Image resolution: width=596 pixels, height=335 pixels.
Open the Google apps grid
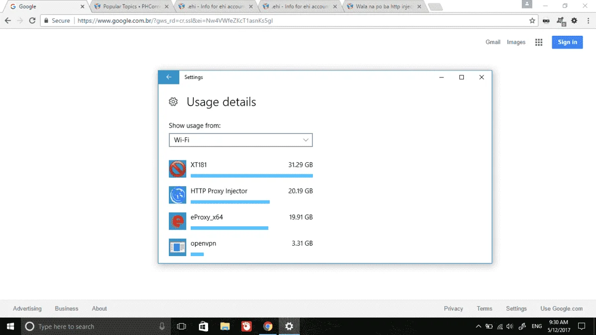tap(539, 43)
